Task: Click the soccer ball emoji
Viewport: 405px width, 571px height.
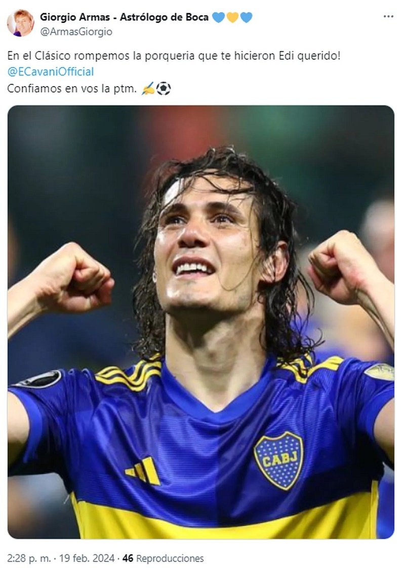Action: 163,89
